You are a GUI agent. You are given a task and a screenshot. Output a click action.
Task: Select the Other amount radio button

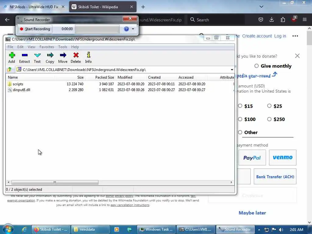pos(240,132)
